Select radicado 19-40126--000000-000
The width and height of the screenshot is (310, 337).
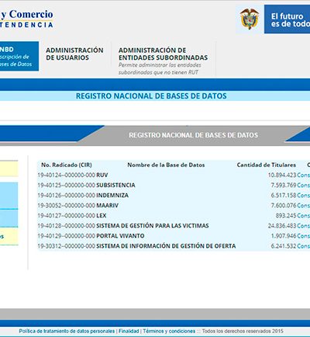[67, 195]
